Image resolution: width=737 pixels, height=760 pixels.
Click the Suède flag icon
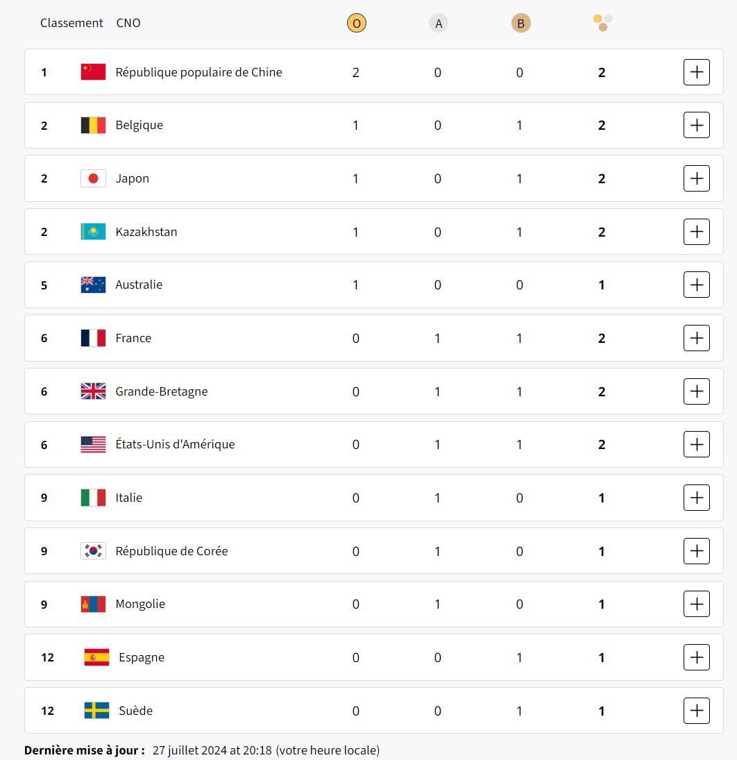coord(96,710)
